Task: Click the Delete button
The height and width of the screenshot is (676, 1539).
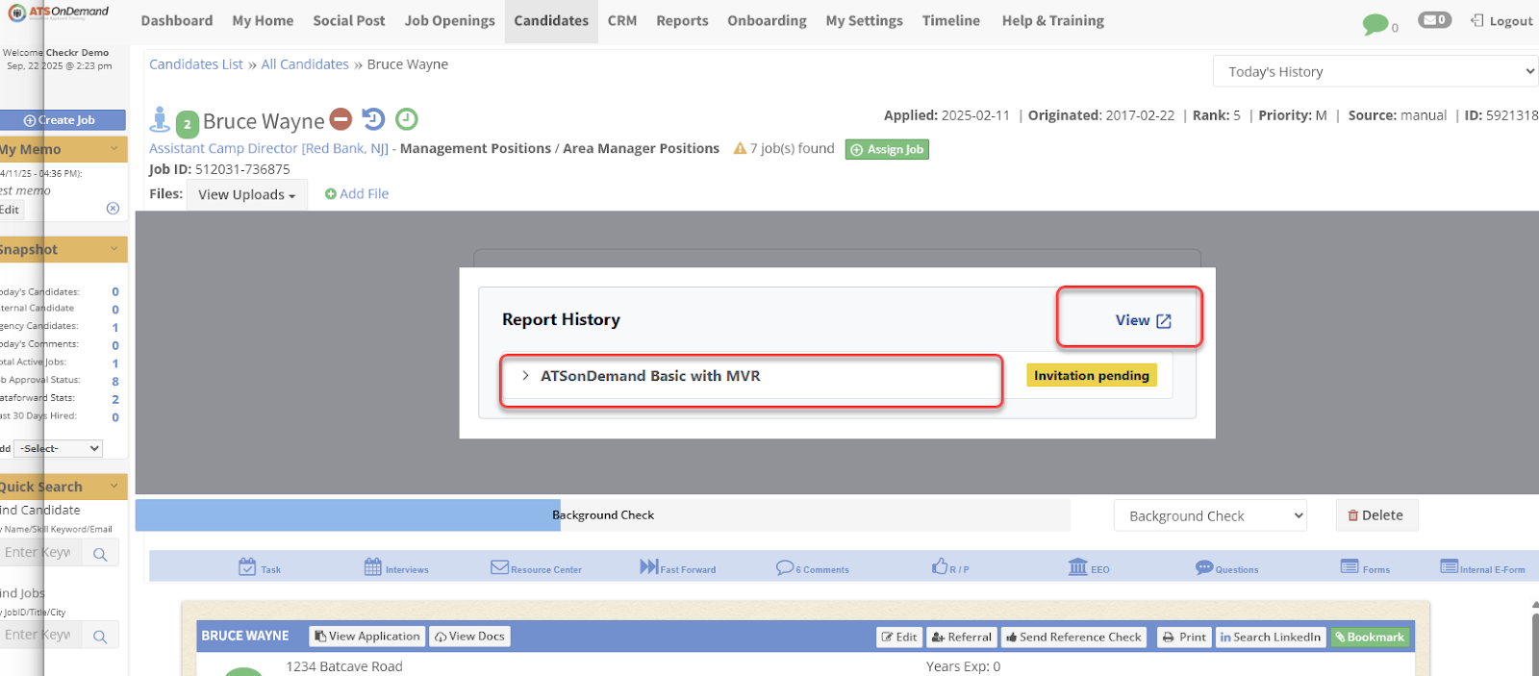Action: point(1376,515)
